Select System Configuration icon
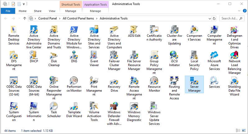The height and width of the screenshot is (134, 248). click(14, 112)
